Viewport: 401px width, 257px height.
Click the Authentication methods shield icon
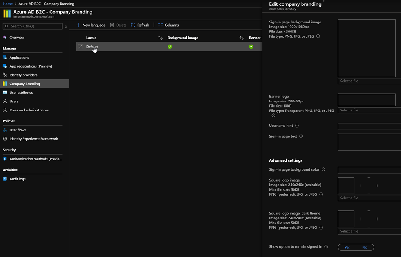(x=5, y=159)
